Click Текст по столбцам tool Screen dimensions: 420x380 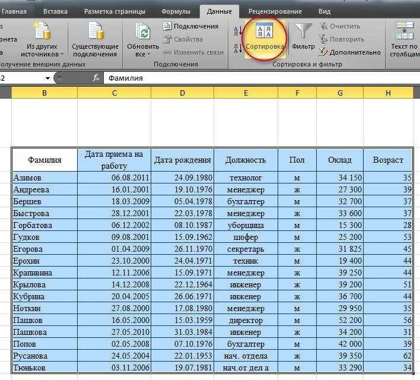pyautogui.click(x=405, y=39)
